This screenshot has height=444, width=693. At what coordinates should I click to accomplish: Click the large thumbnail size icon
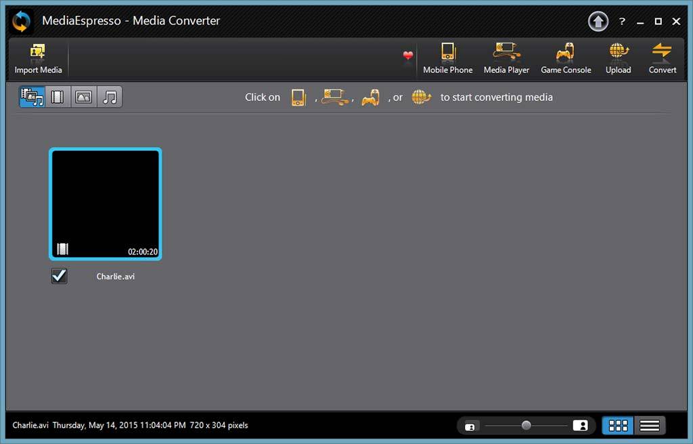coord(580,426)
